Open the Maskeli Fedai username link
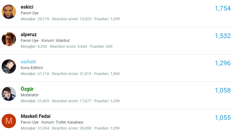 [36, 116]
